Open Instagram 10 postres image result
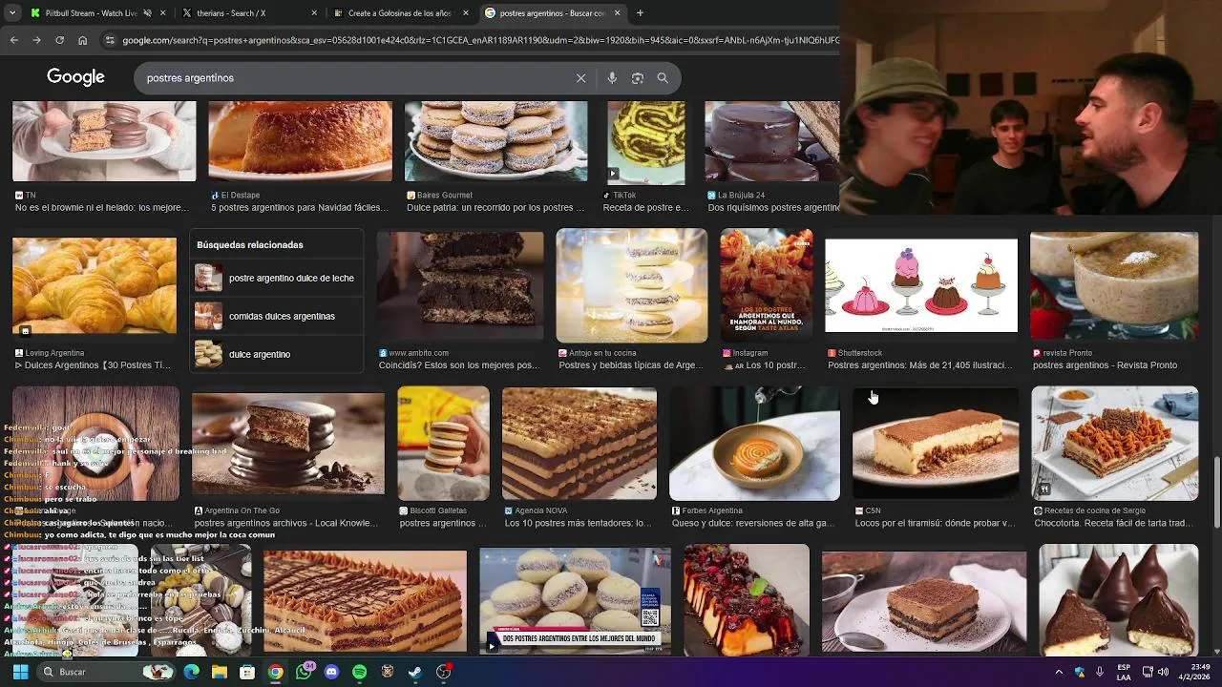This screenshot has height=687, width=1222. [x=767, y=285]
